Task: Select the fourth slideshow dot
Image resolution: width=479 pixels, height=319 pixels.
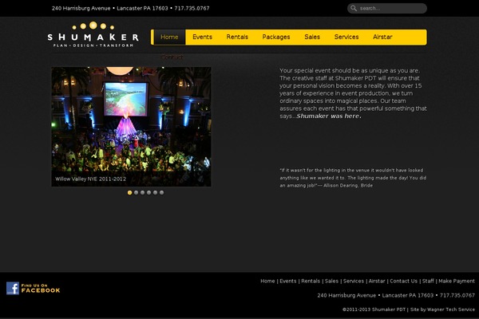Action: 148,193
